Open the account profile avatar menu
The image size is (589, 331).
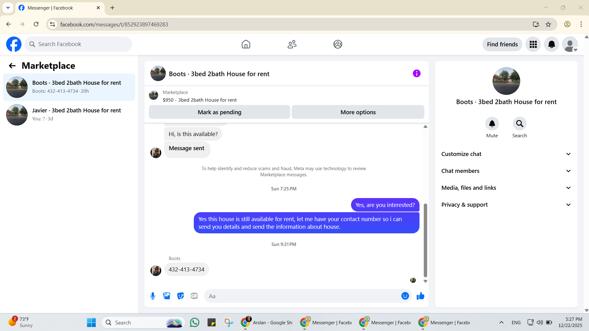click(570, 45)
